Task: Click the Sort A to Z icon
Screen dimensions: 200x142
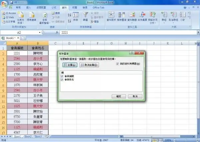Action: [x=69, y=15]
